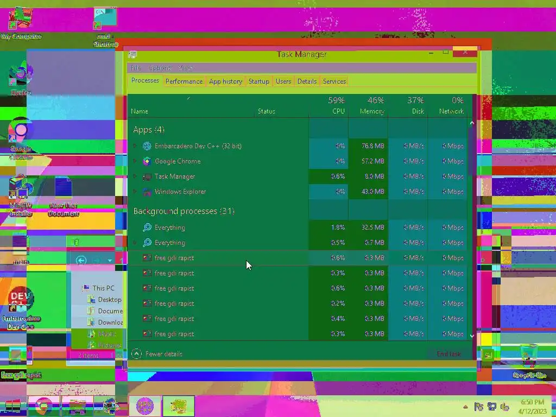Show hidden tray icons arrow

465,407
